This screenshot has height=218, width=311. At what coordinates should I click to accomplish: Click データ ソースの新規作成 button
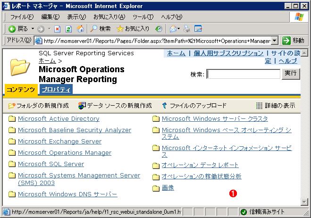115,106
